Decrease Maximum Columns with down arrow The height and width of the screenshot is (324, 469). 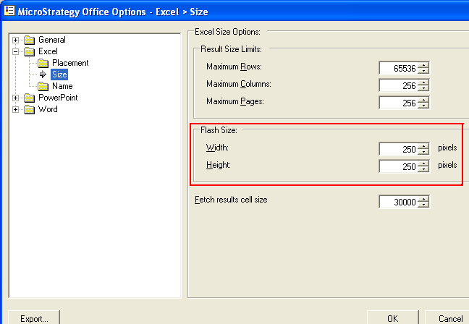pyautogui.click(x=423, y=88)
